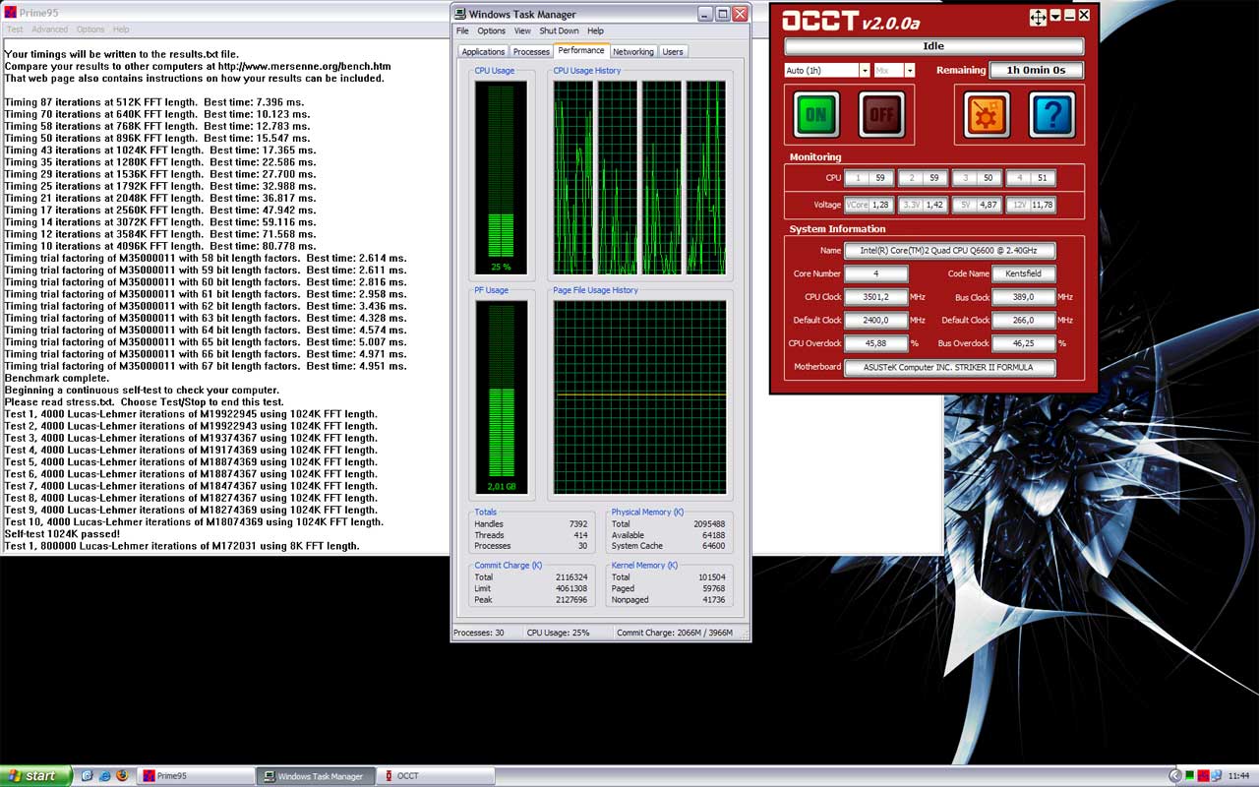Open the Options menu in Task Manager
1259x787 pixels.
[492, 31]
